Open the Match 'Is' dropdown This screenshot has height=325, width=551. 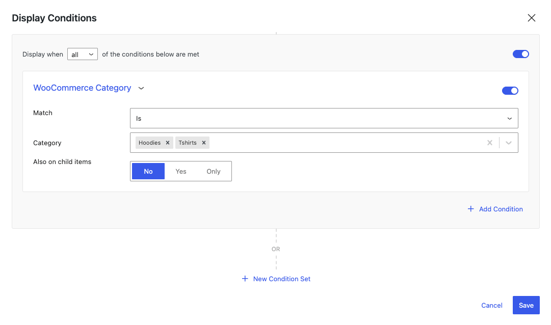tap(324, 118)
